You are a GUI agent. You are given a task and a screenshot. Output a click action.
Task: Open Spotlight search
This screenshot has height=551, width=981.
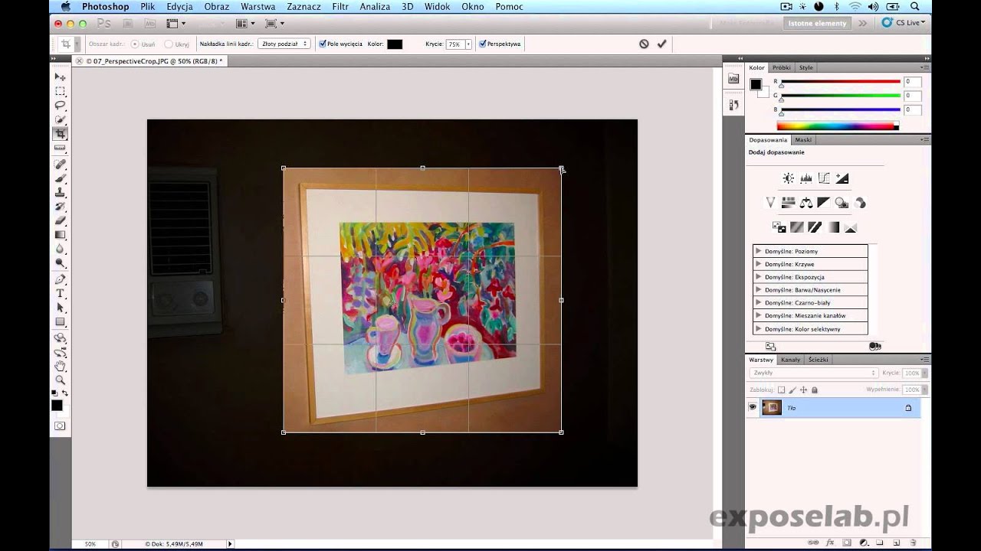coord(915,6)
